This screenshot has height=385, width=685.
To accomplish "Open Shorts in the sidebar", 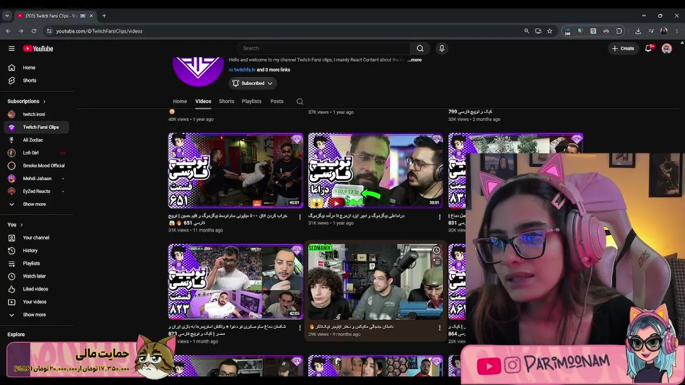I will [36, 81].
